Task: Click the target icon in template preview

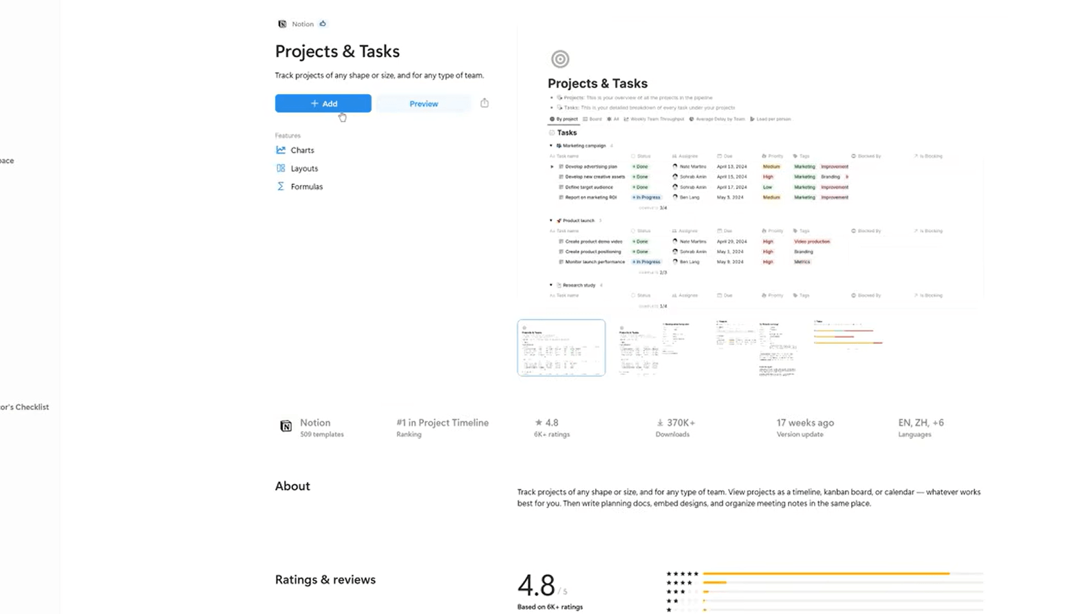Action: point(560,59)
